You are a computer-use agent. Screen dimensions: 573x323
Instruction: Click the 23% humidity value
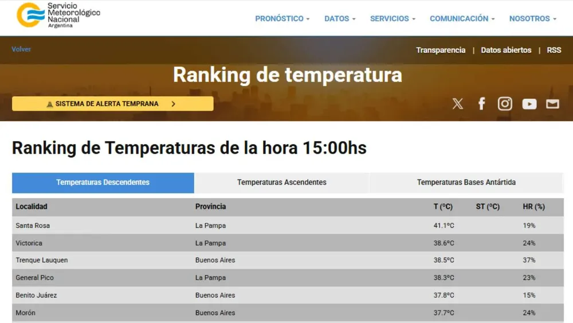pyautogui.click(x=529, y=278)
